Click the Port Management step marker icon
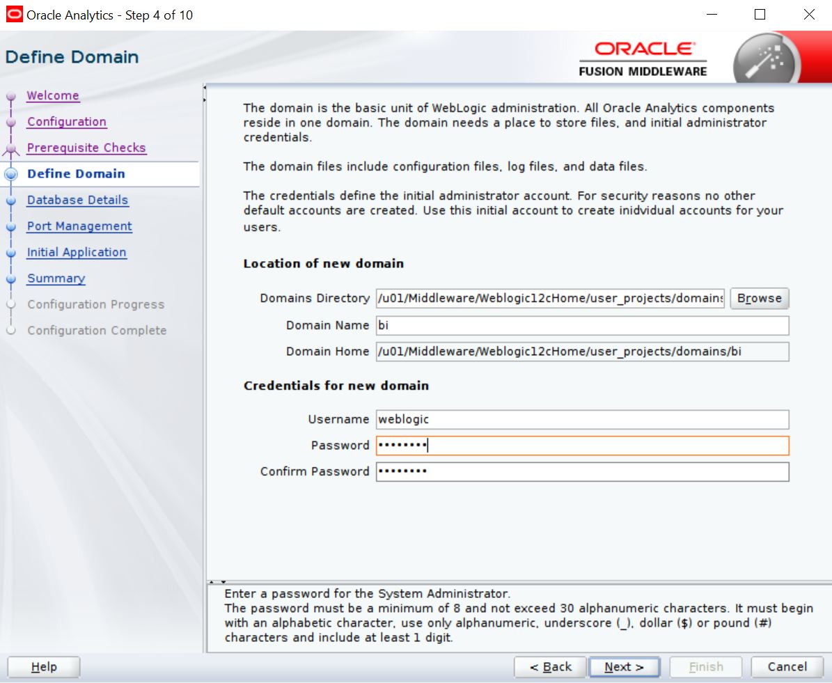 [x=10, y=226]
